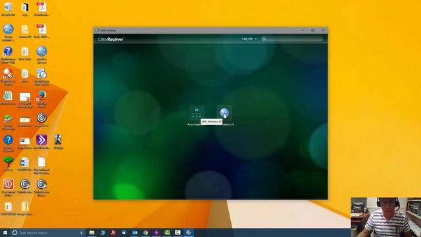This screenshot has width=421, height=237.
Task: Minimize the Citrix Receiver window
Action: [303, 30]
